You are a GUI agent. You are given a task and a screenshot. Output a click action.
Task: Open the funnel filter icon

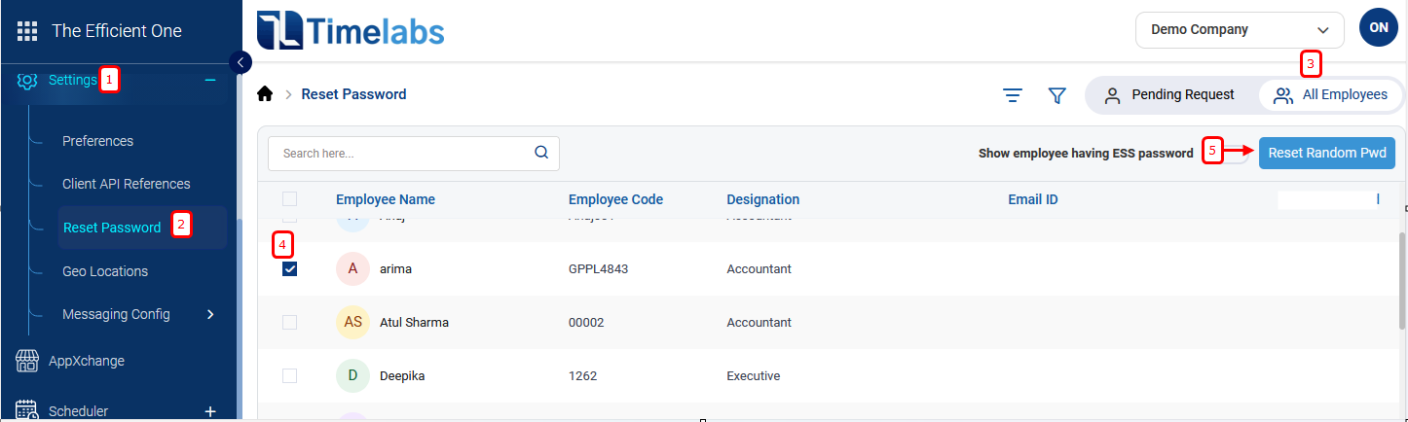tap(1056, 95)
